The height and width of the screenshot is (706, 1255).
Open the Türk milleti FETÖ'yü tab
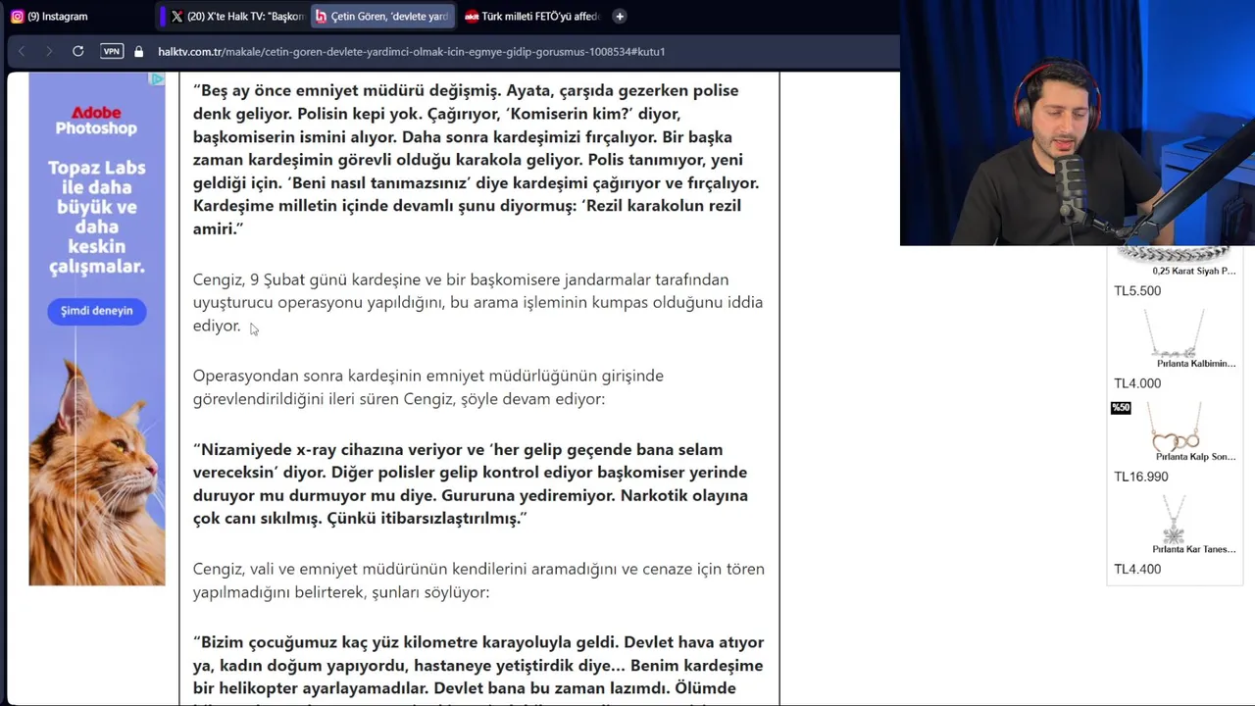coord(530,16)
